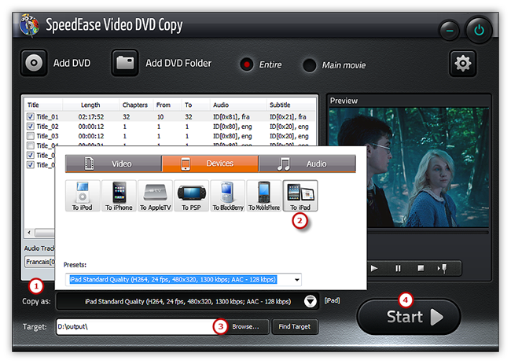Click the snapshot/marker icon in the preview controls

(x=443, y=268)
